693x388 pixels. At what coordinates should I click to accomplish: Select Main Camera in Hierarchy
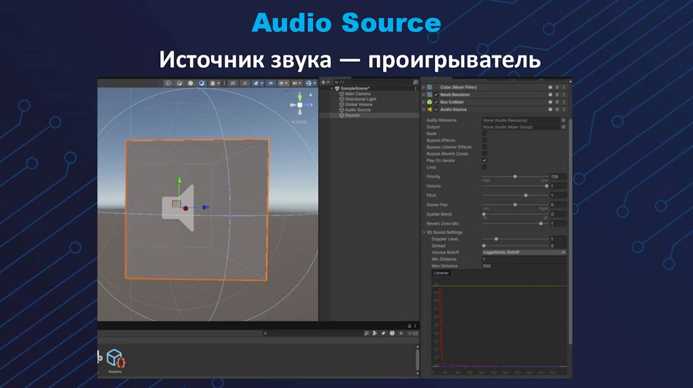(x=357, y=93)
